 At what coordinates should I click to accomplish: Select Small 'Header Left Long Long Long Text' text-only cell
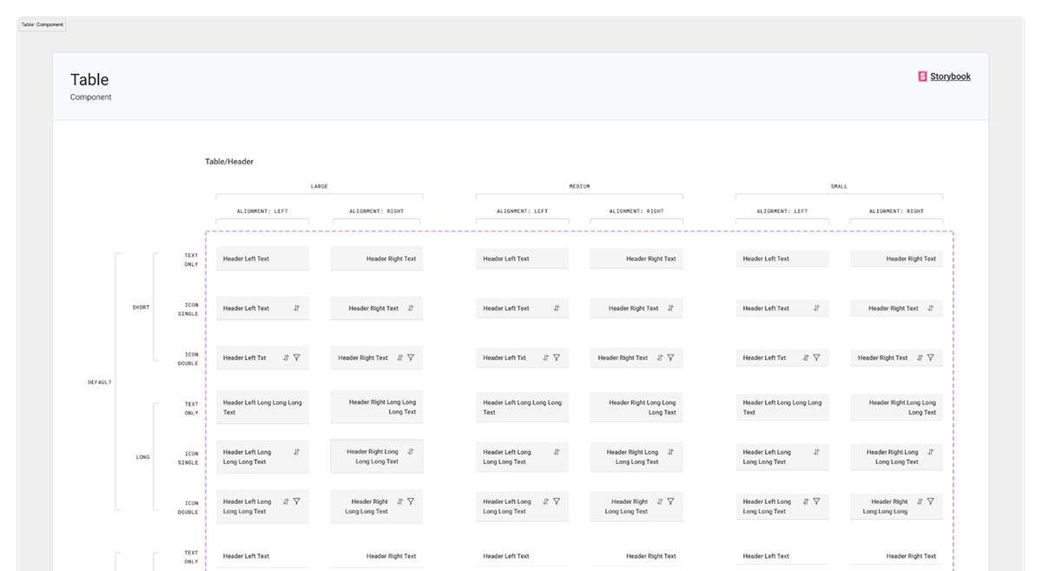tap(782, 407)
